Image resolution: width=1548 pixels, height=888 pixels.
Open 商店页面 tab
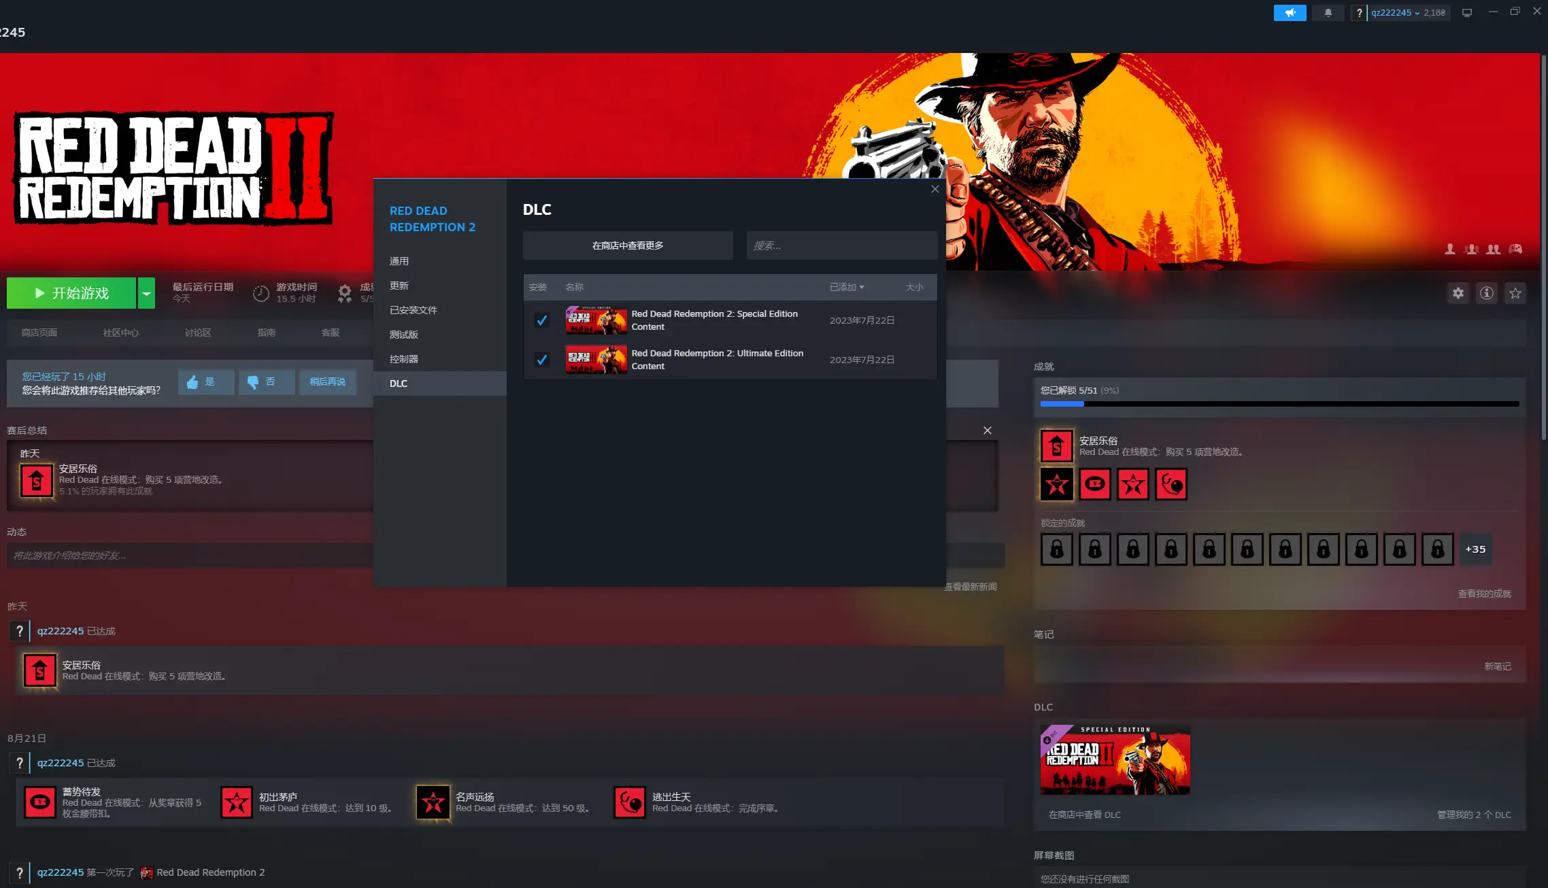coord(39,332)
